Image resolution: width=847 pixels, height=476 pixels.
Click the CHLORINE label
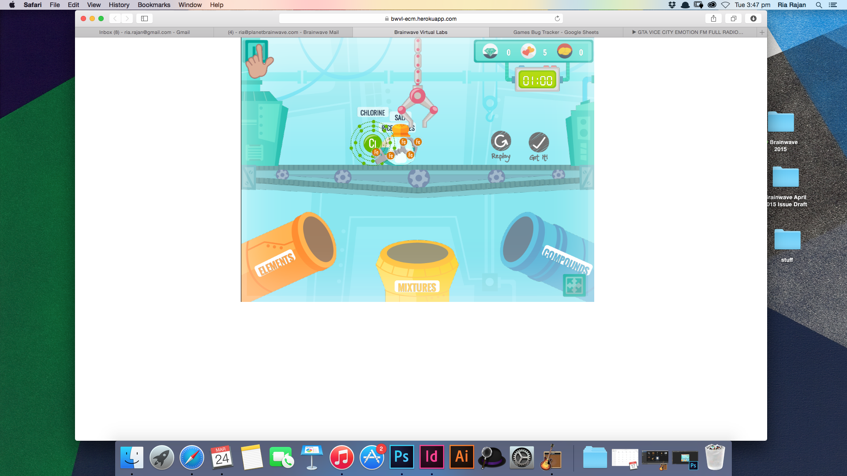tap(373, 113)
